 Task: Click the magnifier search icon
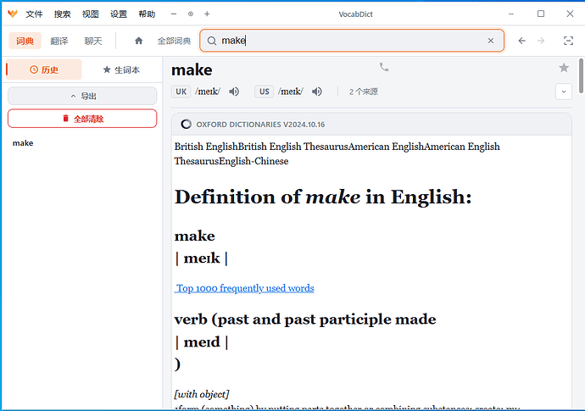pyautogui.click(x=212, y=41)
